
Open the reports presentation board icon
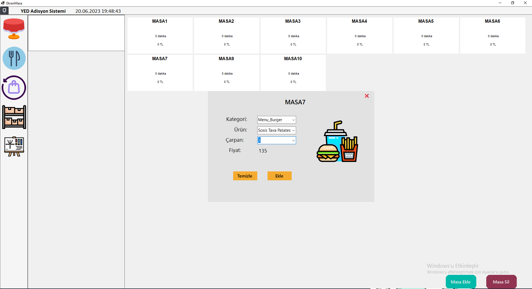tap(14, 146)
